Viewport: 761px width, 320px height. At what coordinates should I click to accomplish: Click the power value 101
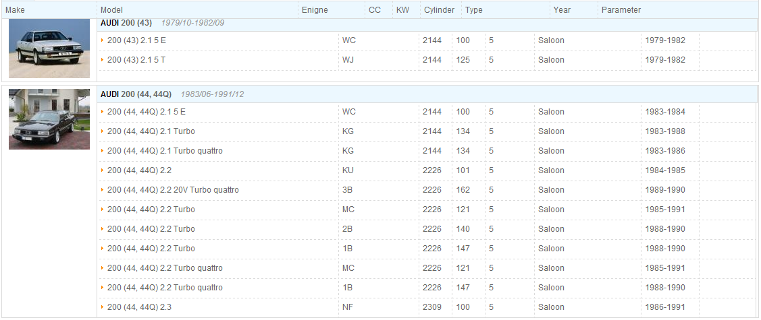(x=463, y=170)
